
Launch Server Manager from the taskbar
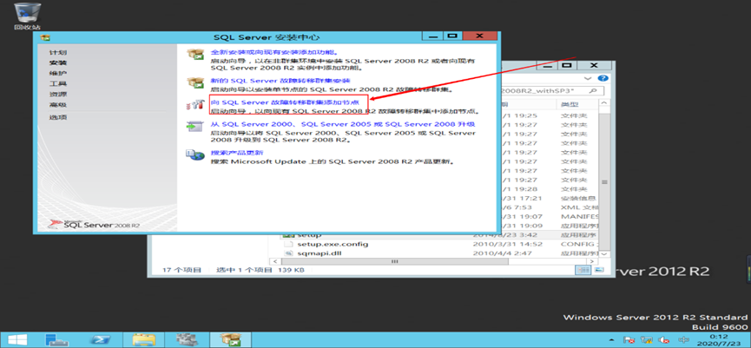coord(57,340)
